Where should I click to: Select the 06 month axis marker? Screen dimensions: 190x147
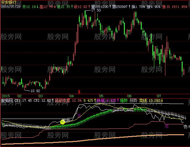(x=129, y=96)
